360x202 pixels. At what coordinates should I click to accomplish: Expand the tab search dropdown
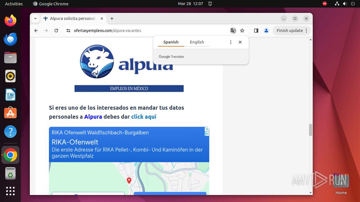pos(35,19)
